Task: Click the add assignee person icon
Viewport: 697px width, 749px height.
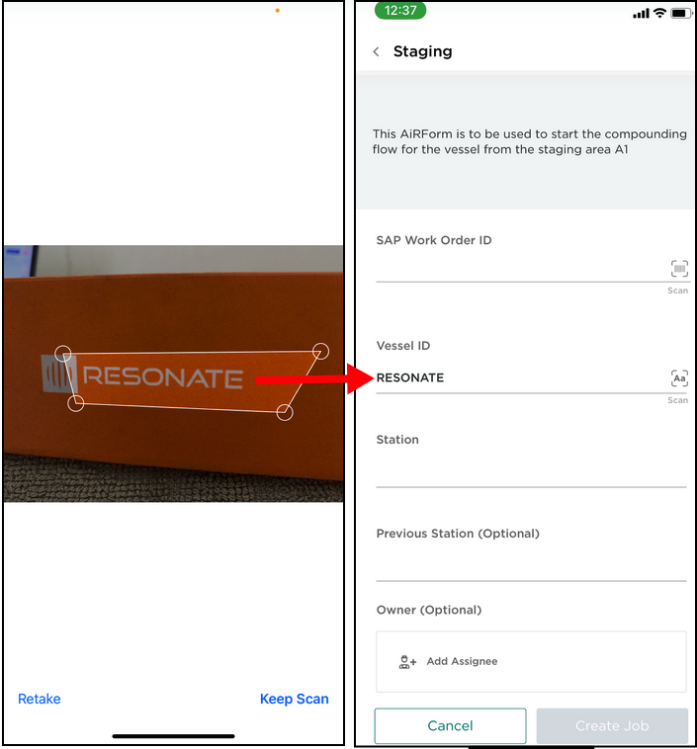Action: [407, 662]
